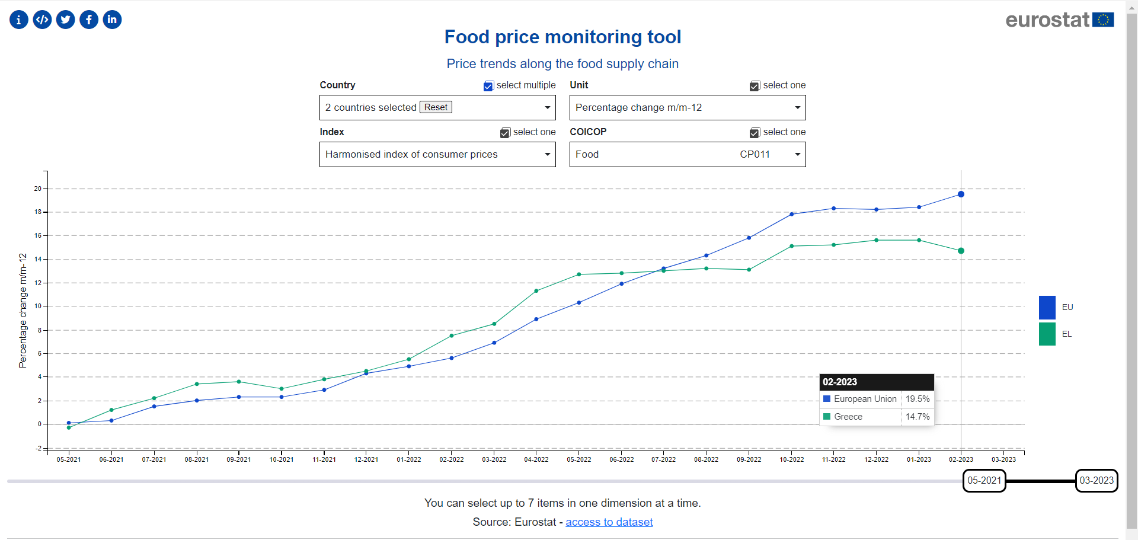Toggle Index select one checkbox
The image size is (1138, 540).
505,133
